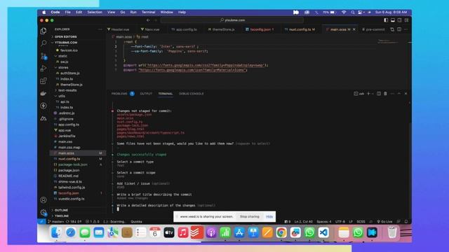The width and height of the screenshot is (449, 252).
Task: Switch to the Problems panel tab
Action: tap(119, 94)
